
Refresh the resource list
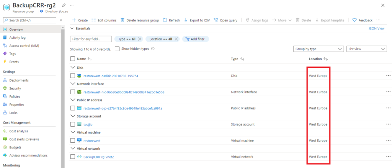point(171,20)
